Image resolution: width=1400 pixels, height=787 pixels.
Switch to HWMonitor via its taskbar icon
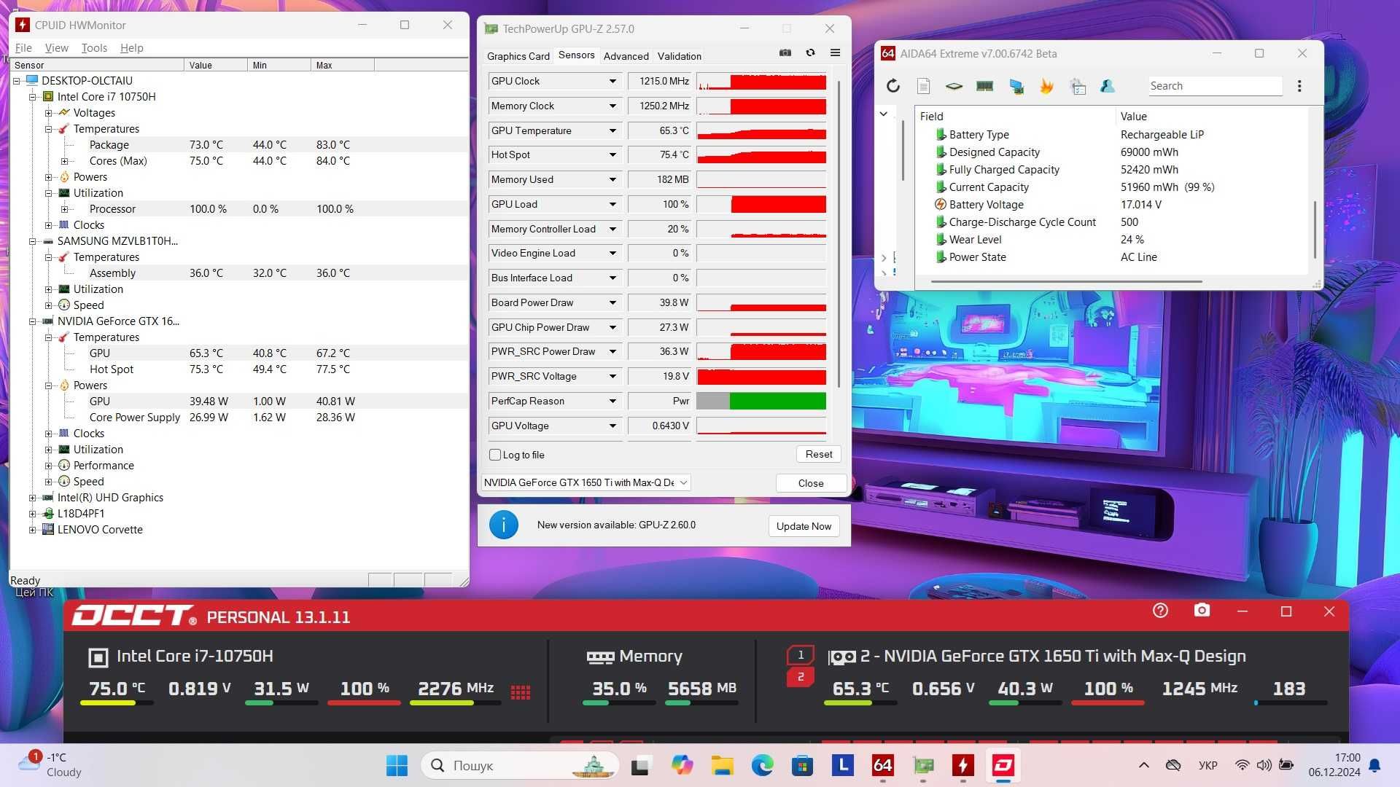point(963,765)
